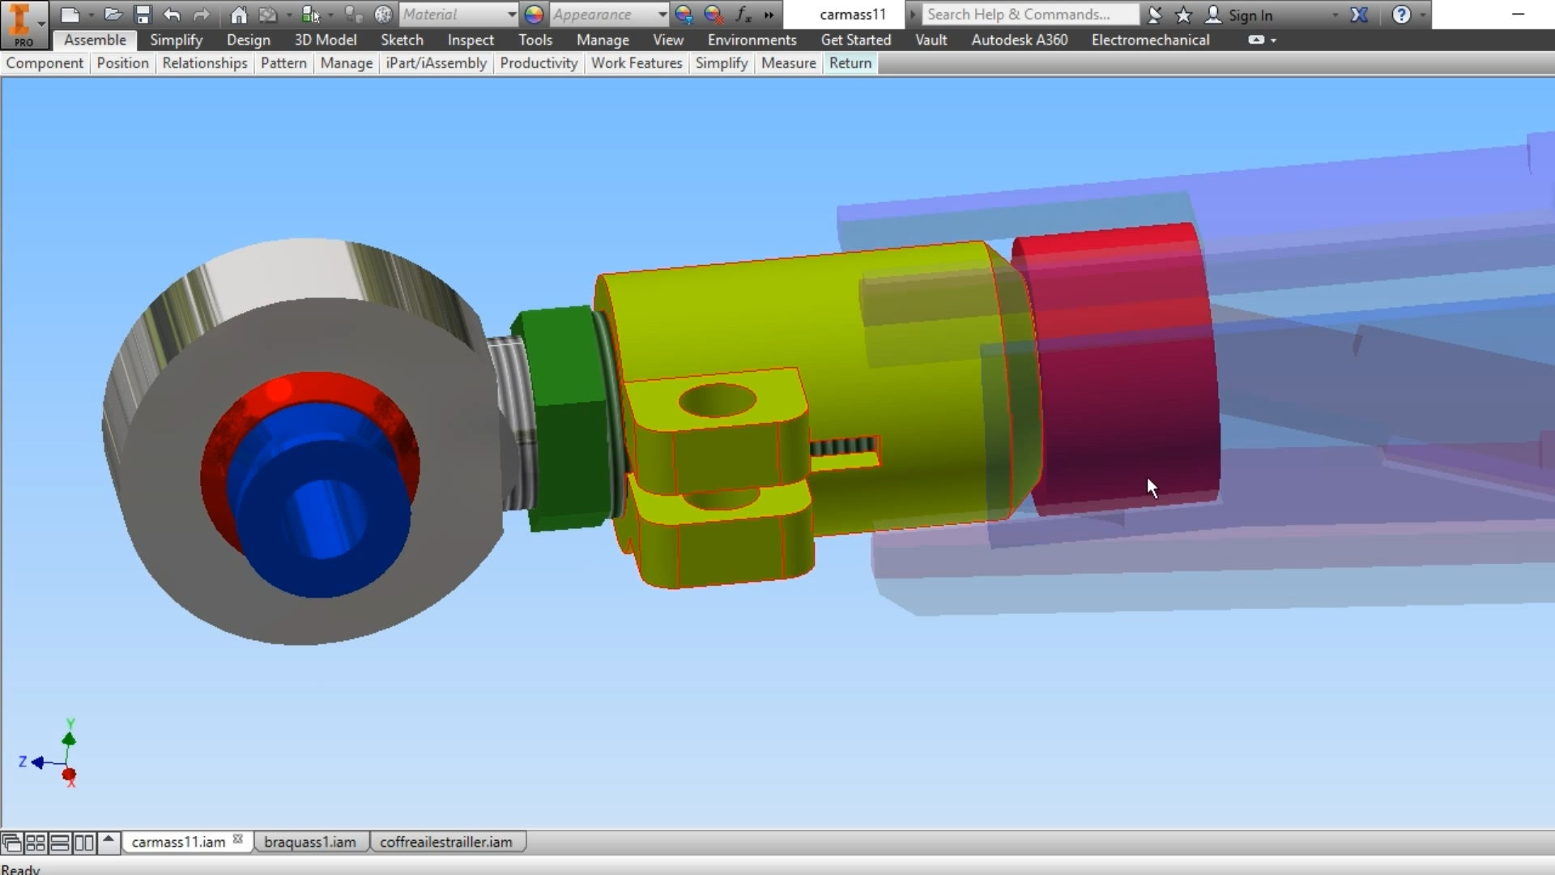Click the Clear appearance overrides icon
The image size is (1555, 875).
[x=714, y=14]
